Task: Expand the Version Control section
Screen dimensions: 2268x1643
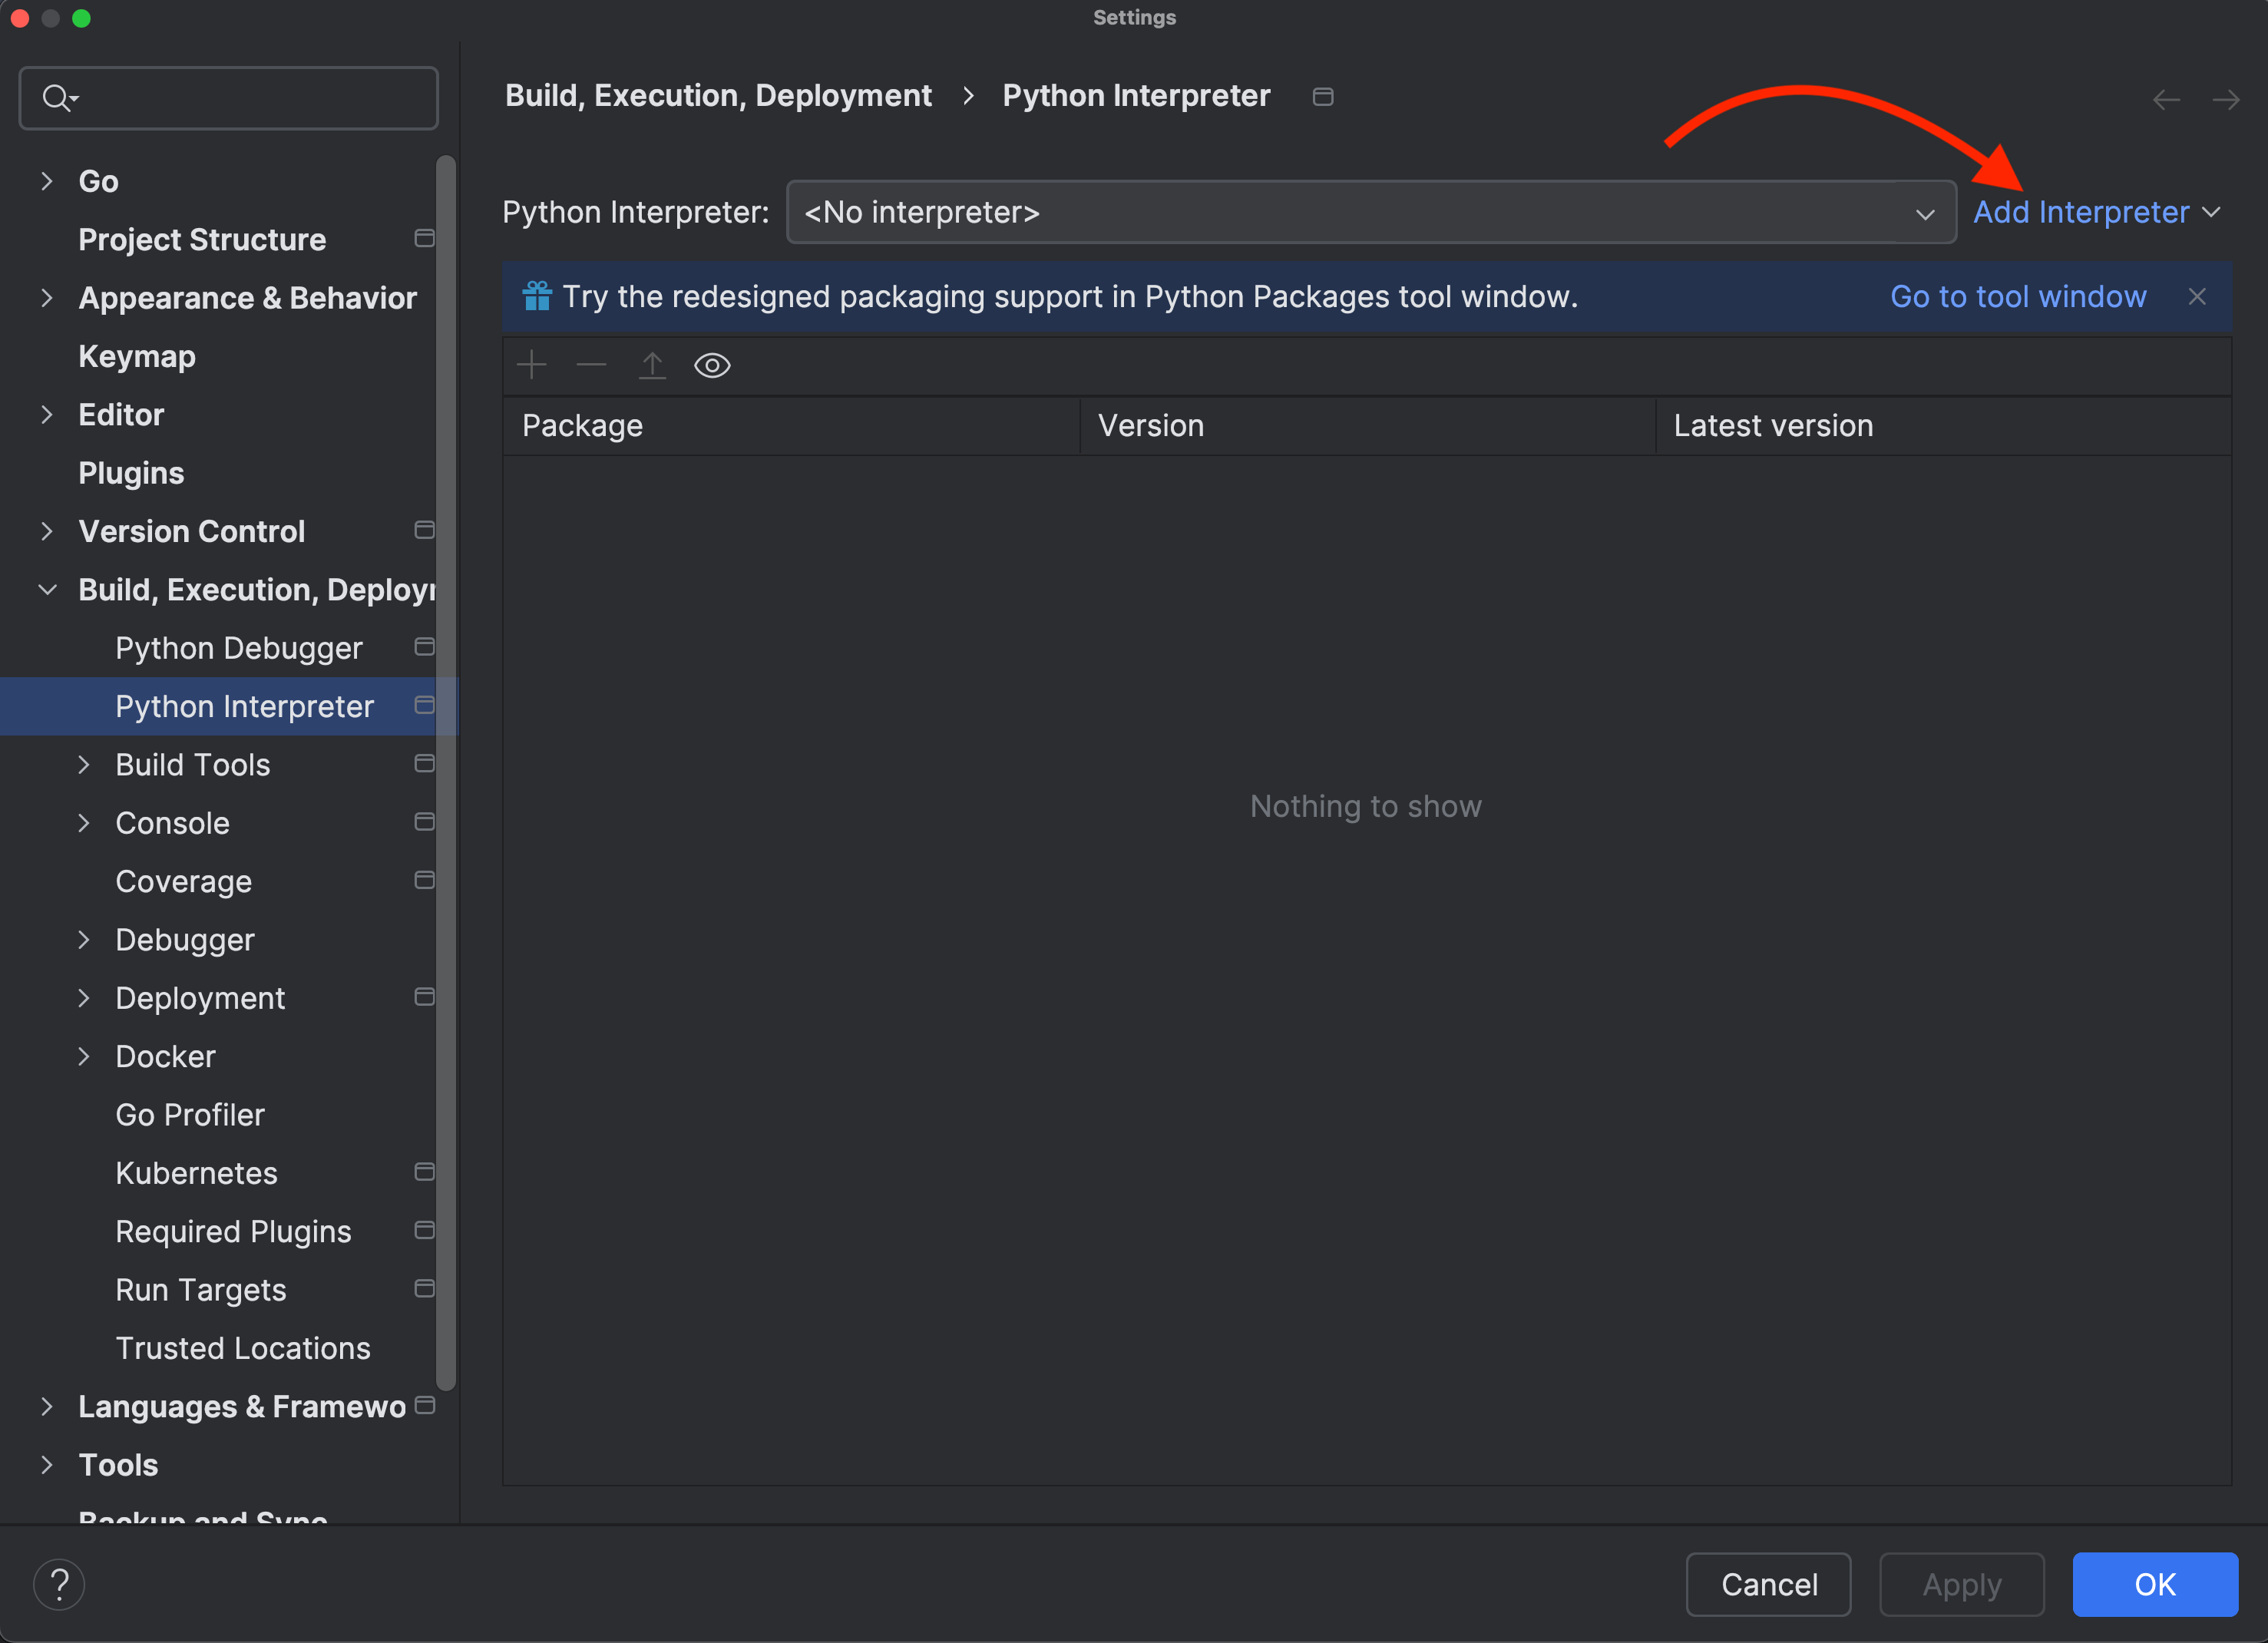Action: 47,531
